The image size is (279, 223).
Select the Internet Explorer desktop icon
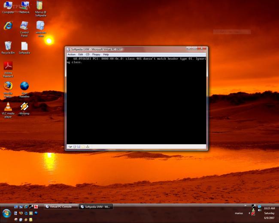[x=8, y=25]
